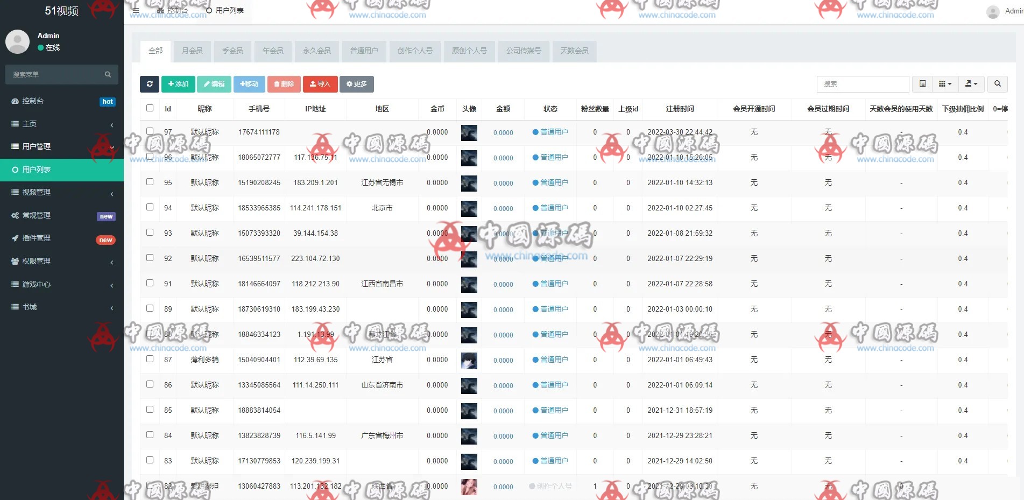Image resolution: width=1024 pixels, height=500 pixels.
Task: Open the 更多 more options button
Action: [357, 84]
